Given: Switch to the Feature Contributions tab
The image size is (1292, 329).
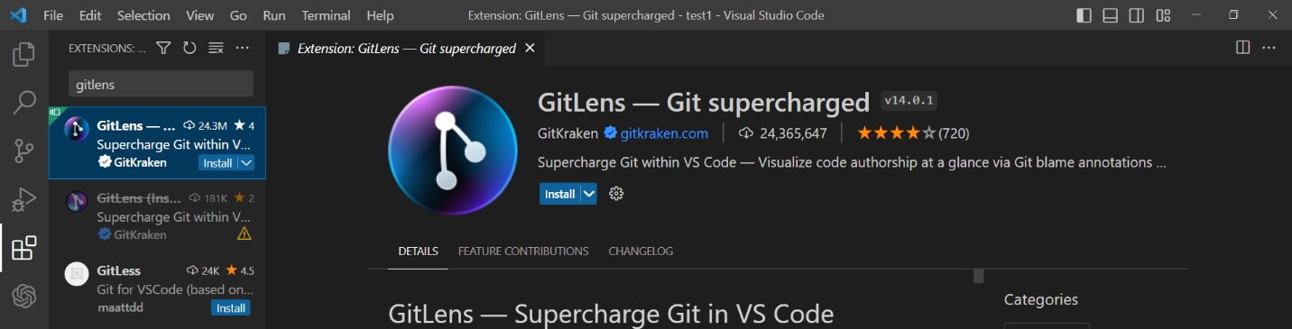Looking at the screenshot, I should point(523,251).
